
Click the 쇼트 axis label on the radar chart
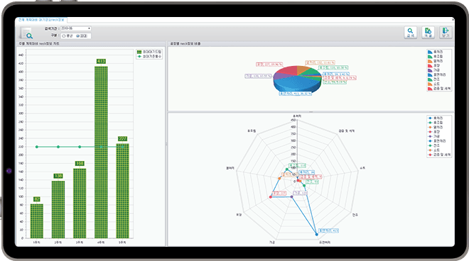pyautogui.click(x=362, y=168)
